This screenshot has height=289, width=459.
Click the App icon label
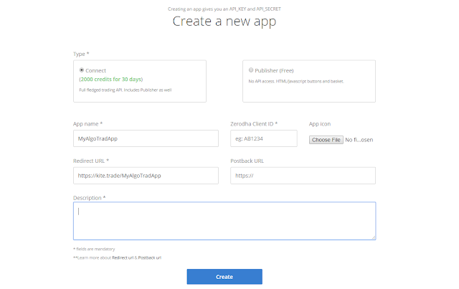320,124
